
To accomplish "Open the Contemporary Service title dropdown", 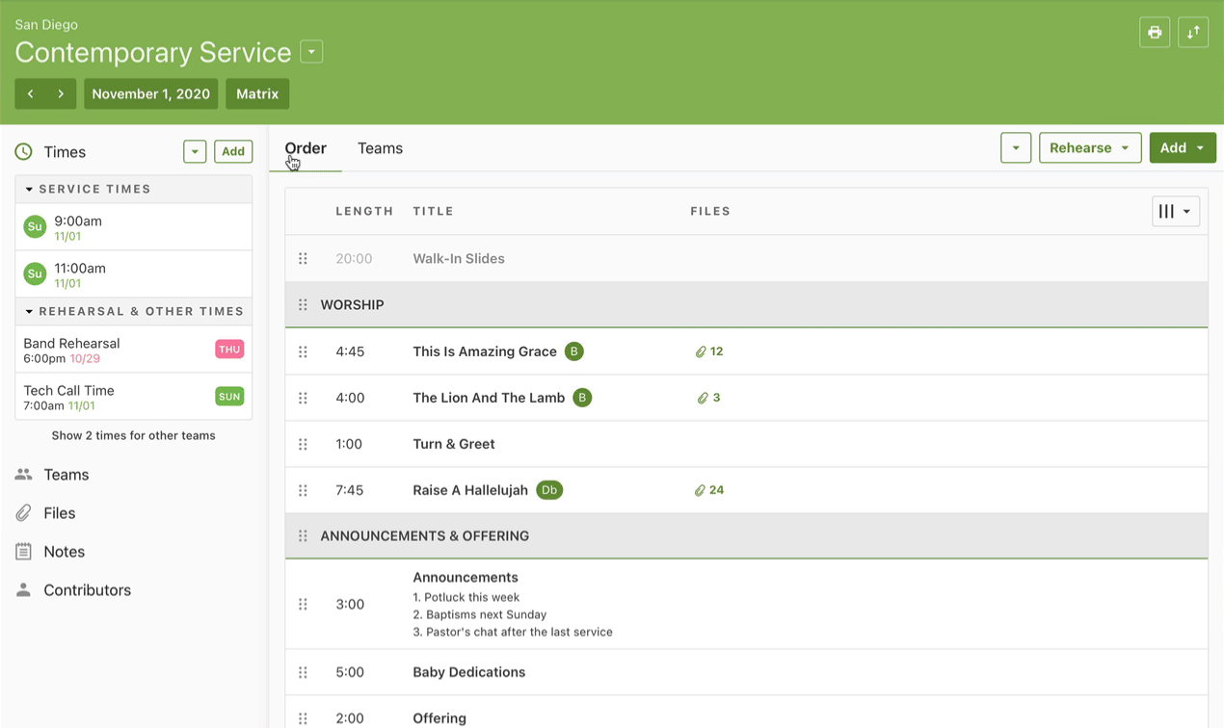I will coord(311,52).
